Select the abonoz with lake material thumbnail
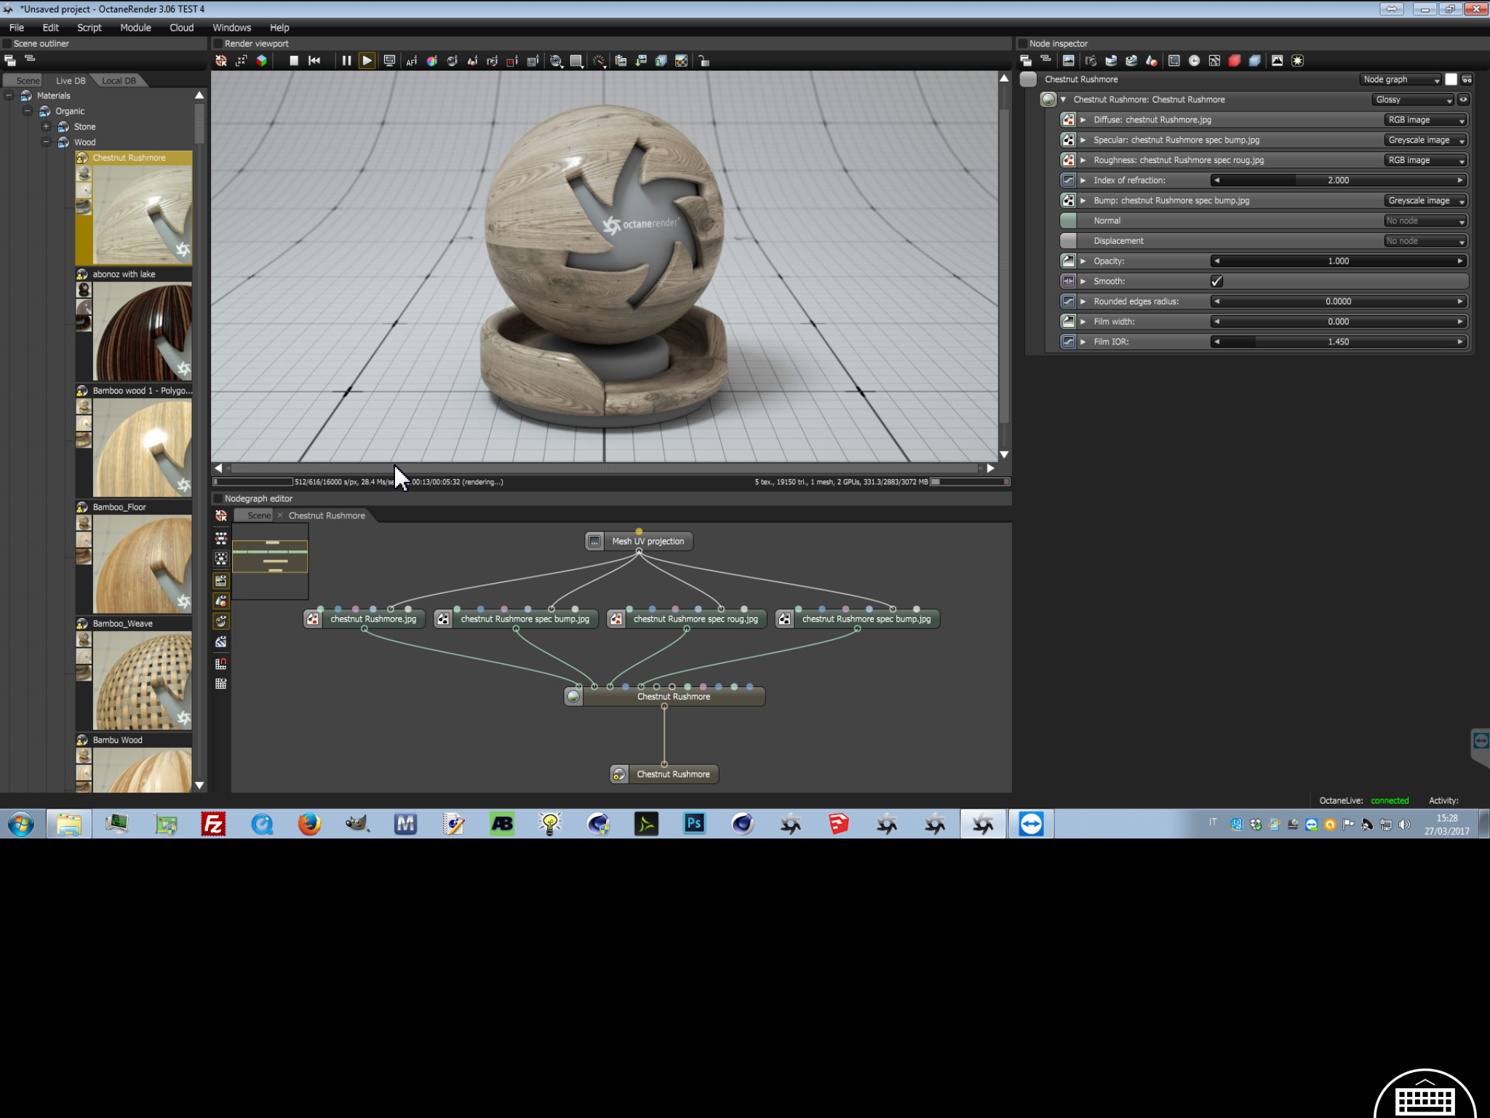This screenshot has height=1118, width=1490. 142,331
